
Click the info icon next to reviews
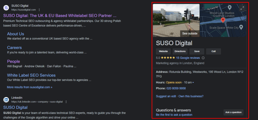203,58
